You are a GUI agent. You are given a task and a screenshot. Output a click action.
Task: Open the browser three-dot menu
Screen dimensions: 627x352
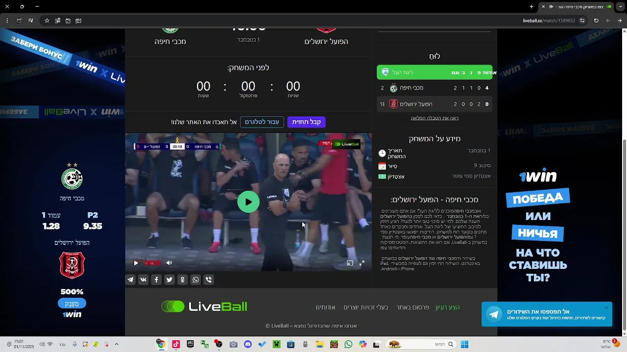pos(7,21)
